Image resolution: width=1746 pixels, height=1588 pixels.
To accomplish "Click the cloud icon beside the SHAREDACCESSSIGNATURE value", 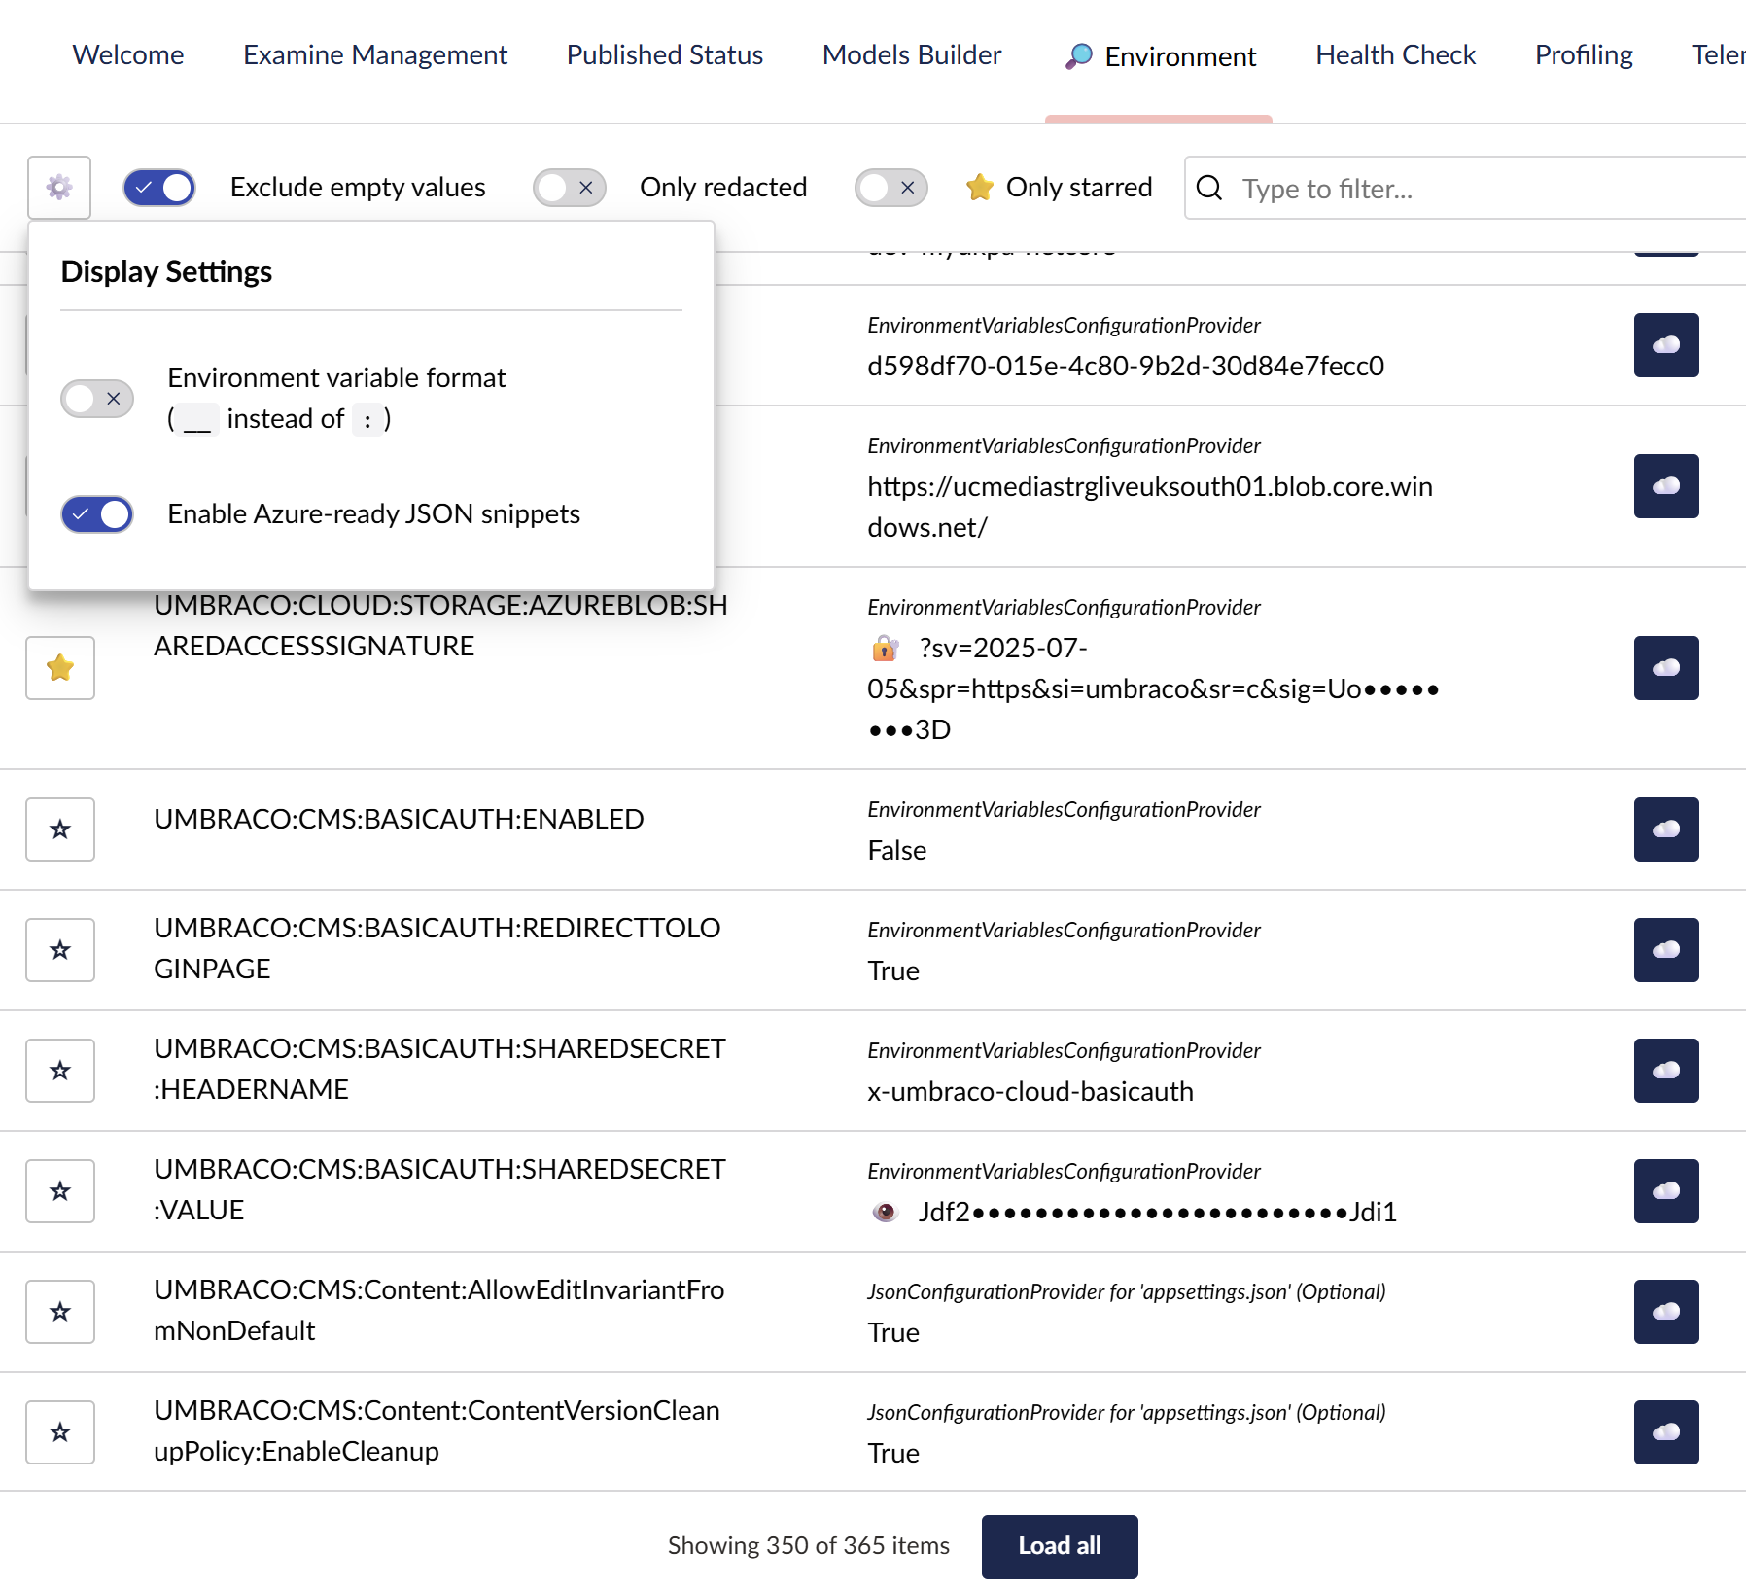I will [1665, 668].
